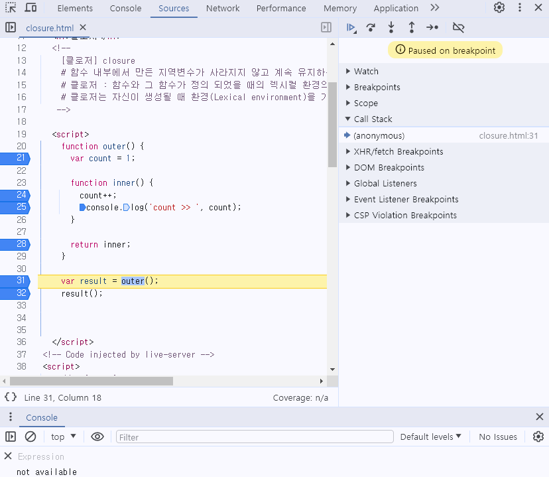This screenshot has width=549, height=477.
Task: Pretty print the source with braces icon
Action: pos(11,397)
